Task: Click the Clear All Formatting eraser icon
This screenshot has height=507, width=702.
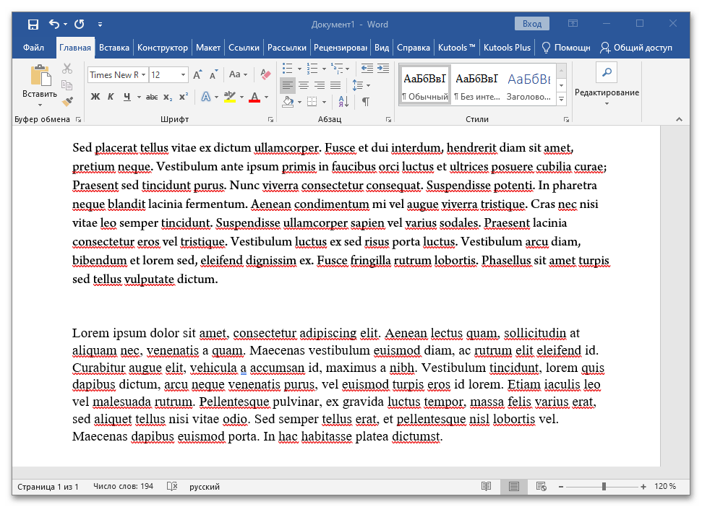Action: click(265, 74)
